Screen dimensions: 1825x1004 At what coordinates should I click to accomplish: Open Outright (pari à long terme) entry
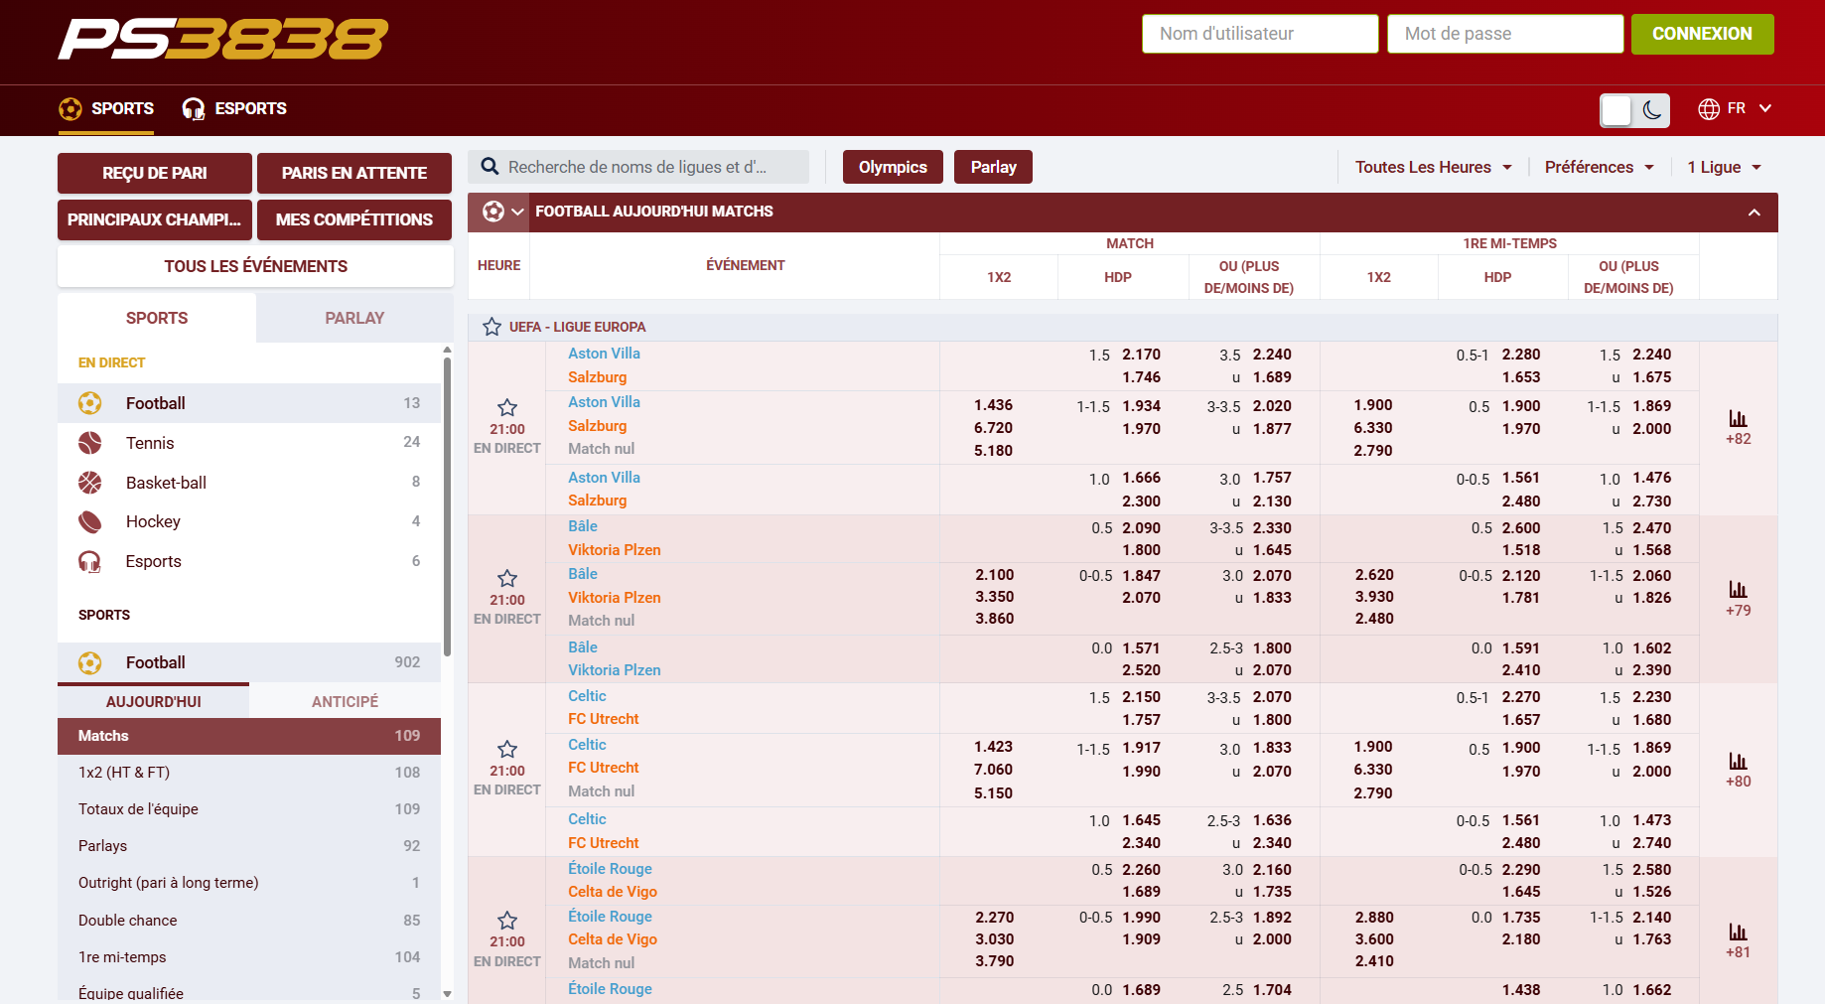(249, 883)
